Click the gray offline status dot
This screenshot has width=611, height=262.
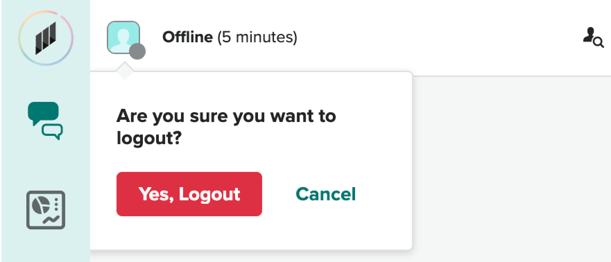[x=137, y=51]
